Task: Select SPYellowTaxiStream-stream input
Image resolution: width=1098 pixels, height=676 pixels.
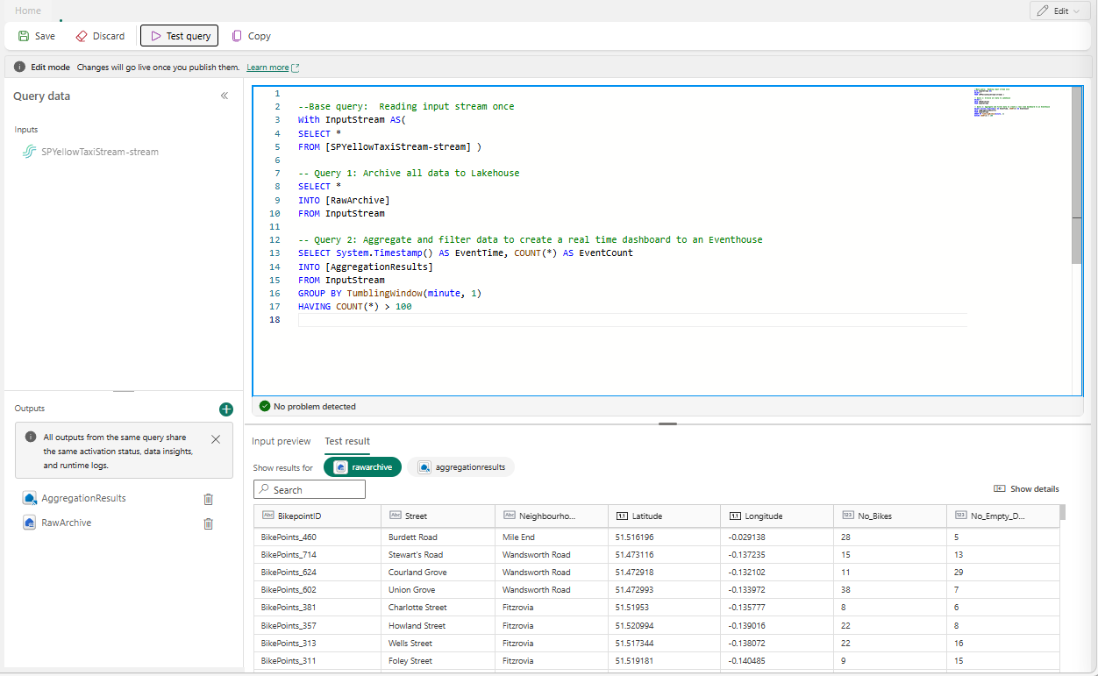Action: click(99, 152)
